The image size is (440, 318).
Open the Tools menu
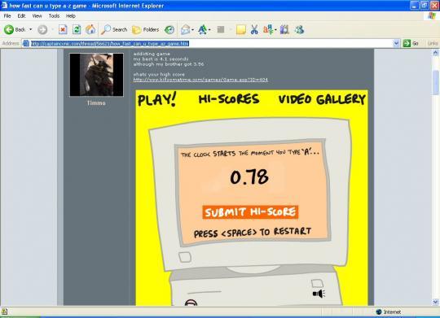pos(54,16)
